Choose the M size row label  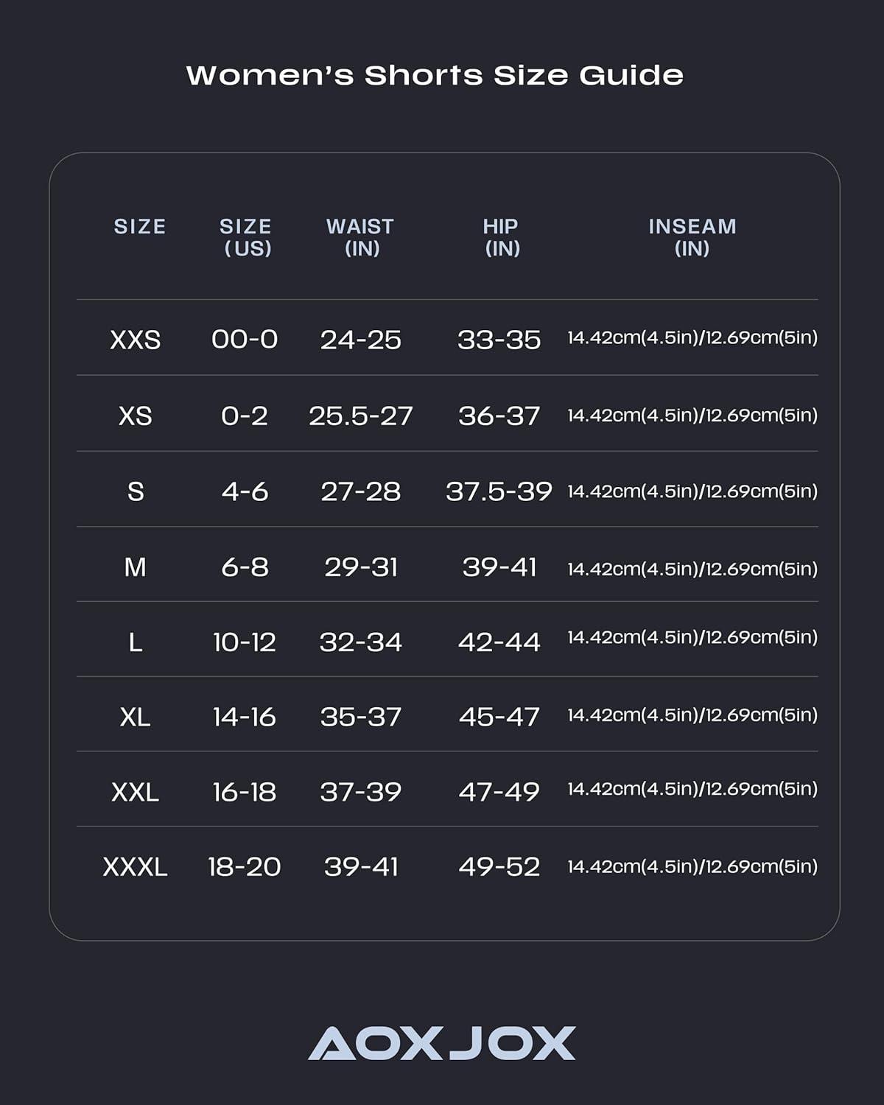click(x=136, y=567)
